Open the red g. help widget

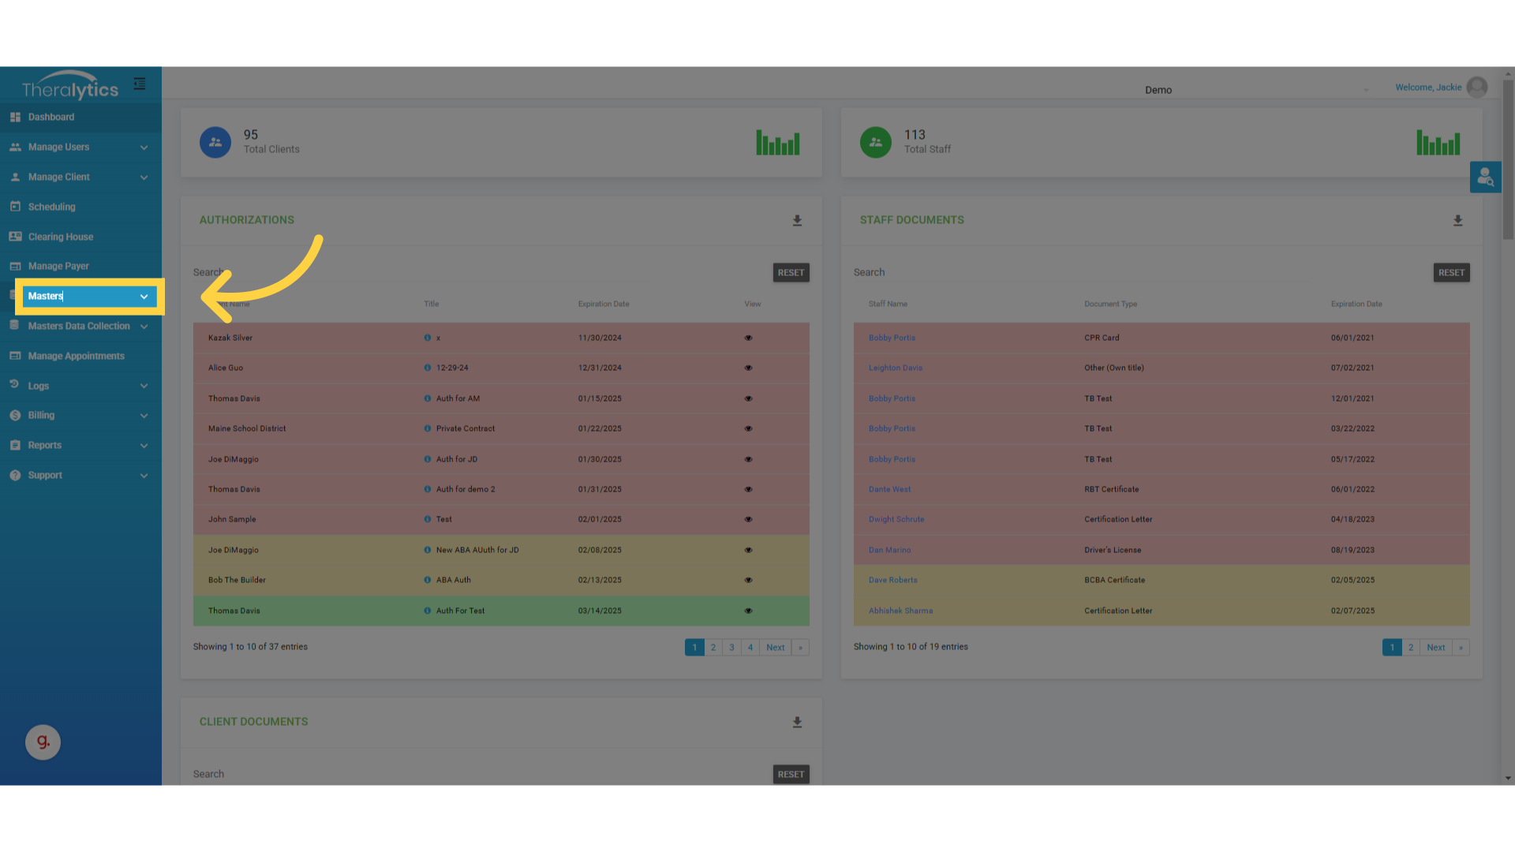[x=43, y=742]
